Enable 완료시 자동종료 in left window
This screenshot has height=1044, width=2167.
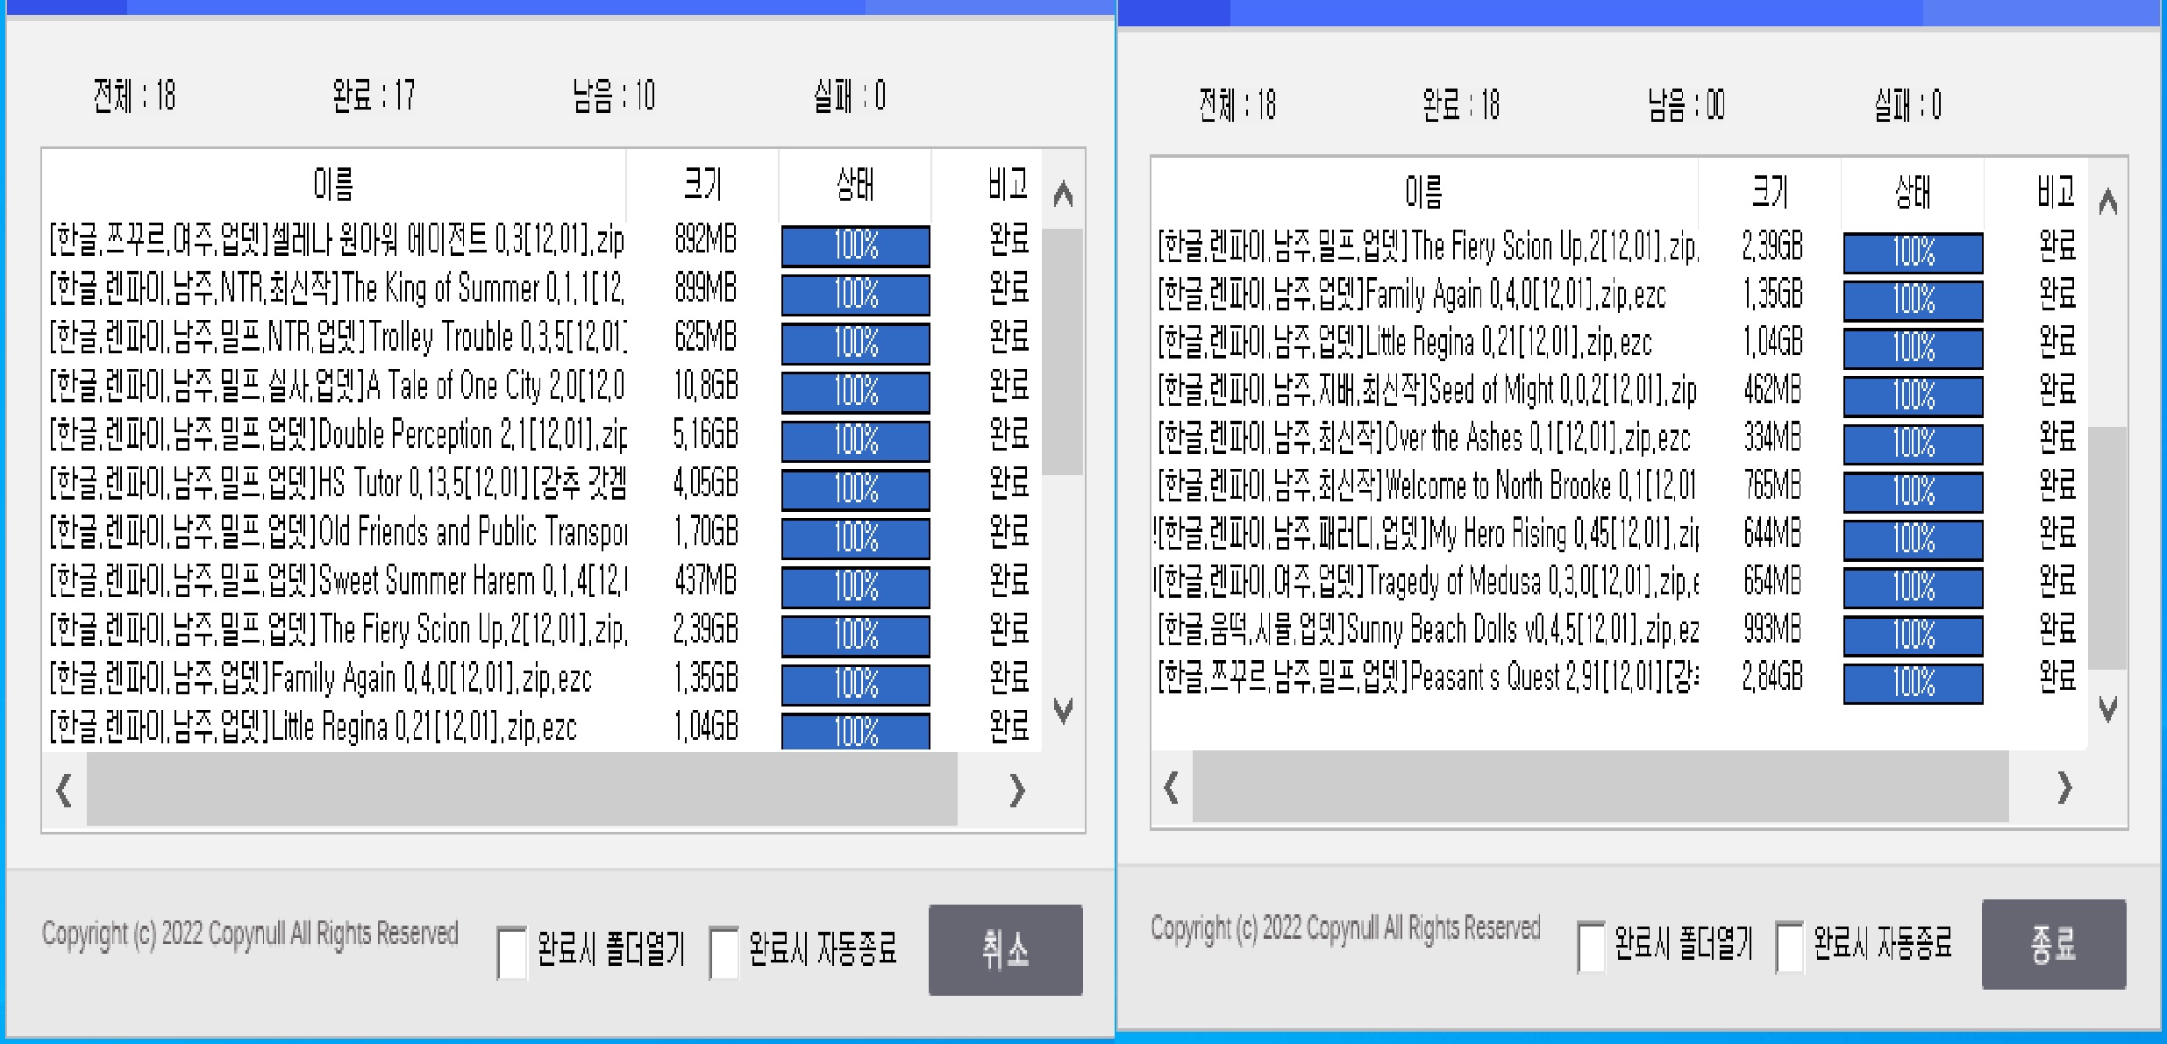[724, 952]
